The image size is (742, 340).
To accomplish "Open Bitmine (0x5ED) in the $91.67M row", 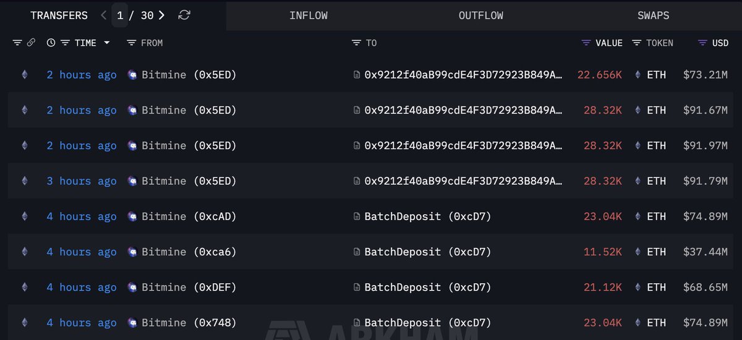I will [189, 110].
